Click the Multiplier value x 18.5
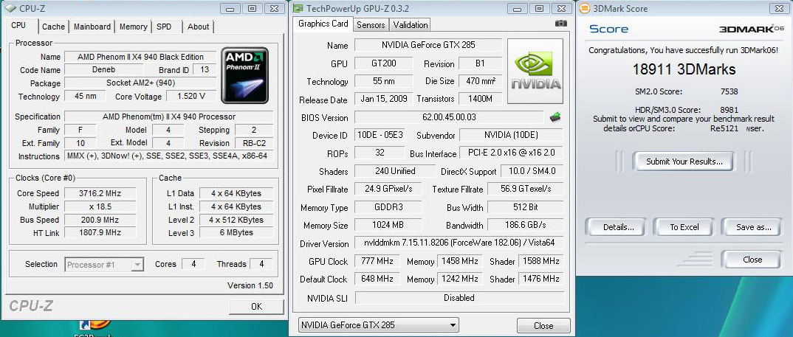793x337 pixels. point(101,206)
